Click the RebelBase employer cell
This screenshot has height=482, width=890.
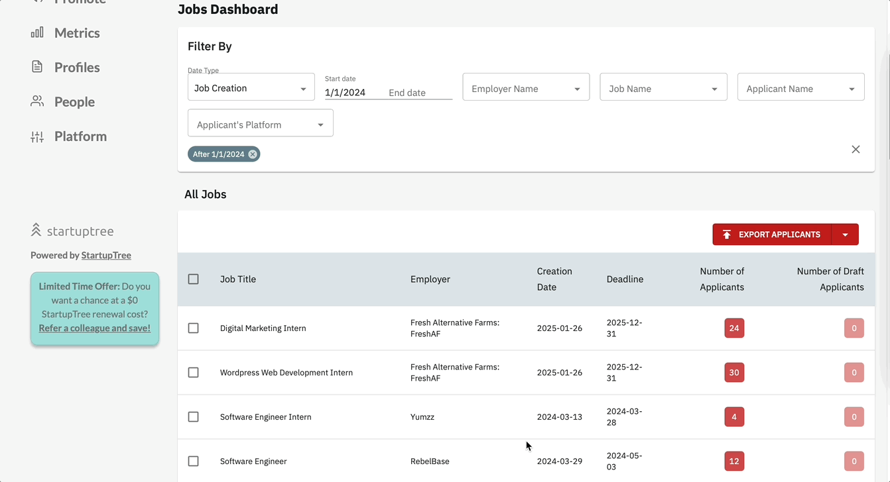coord(430,461)
